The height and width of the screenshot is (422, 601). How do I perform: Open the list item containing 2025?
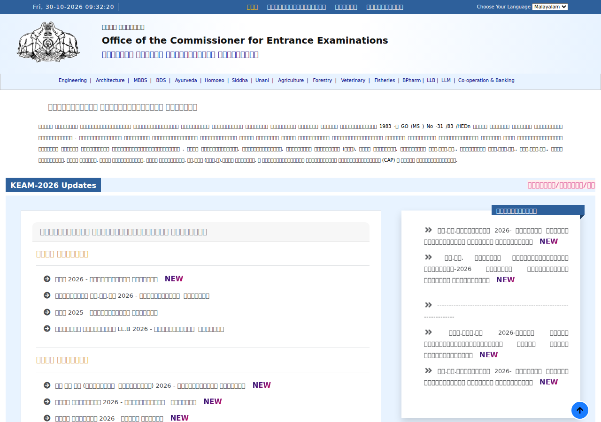(x=107, y=313)
